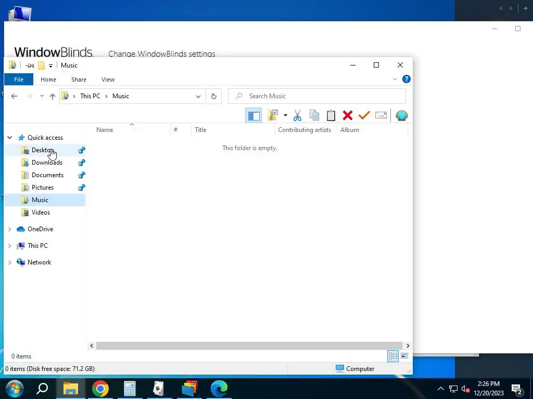Click the horizontal scrollbar right arrow
The height and width of the screenshot is (399, 533).
[x=408, y=345]
